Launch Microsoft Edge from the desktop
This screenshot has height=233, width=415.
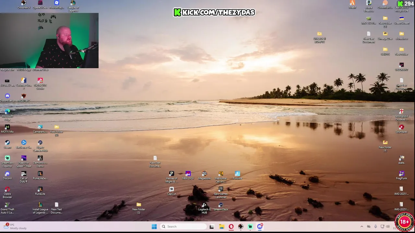pos(7,115)
